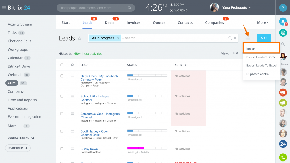The image size is (290, 163).
Task: Open row menu for Qiuyu Chen lead
Action: [x=72, y=76]
